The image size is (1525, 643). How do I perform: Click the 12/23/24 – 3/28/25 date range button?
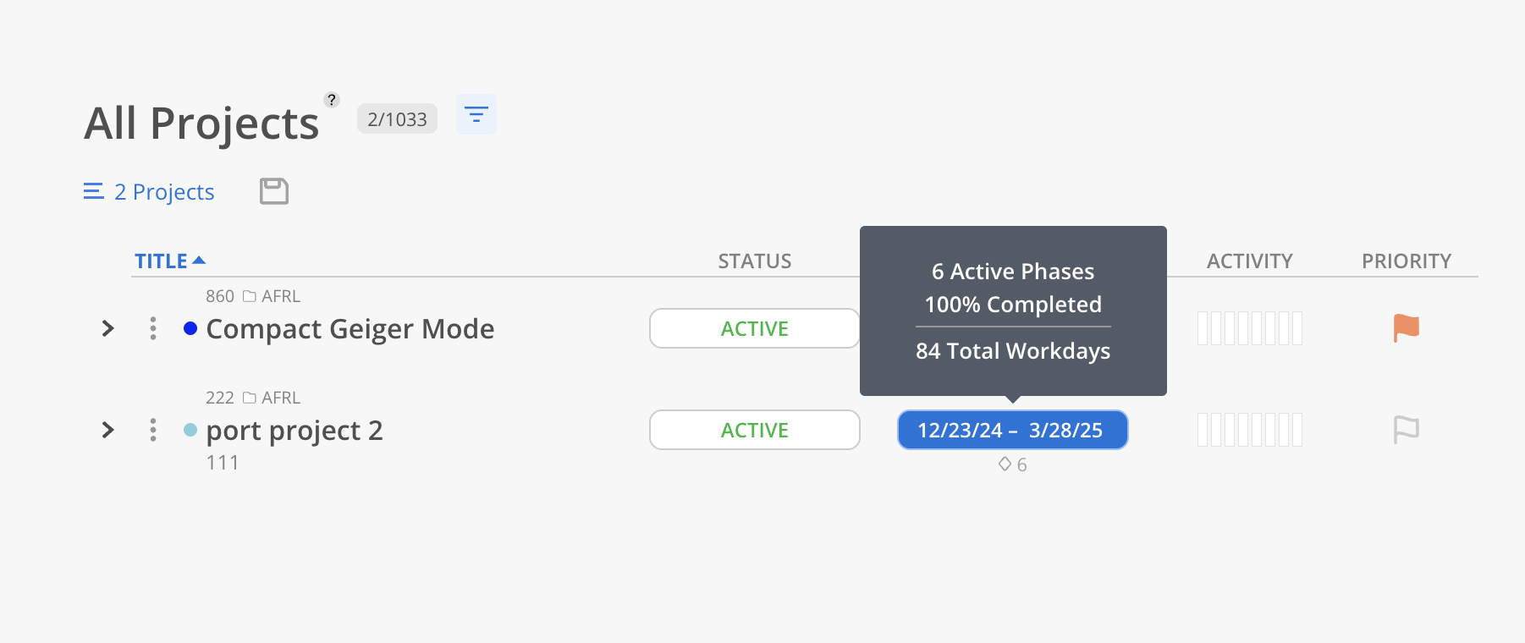coord(1012,430)
